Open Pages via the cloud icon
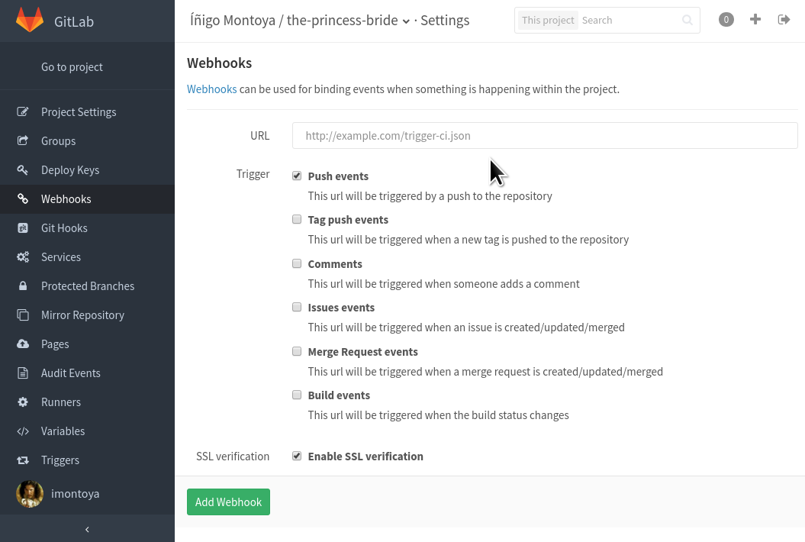This screenshot has width=805, height=542. (x=23, y=344)
